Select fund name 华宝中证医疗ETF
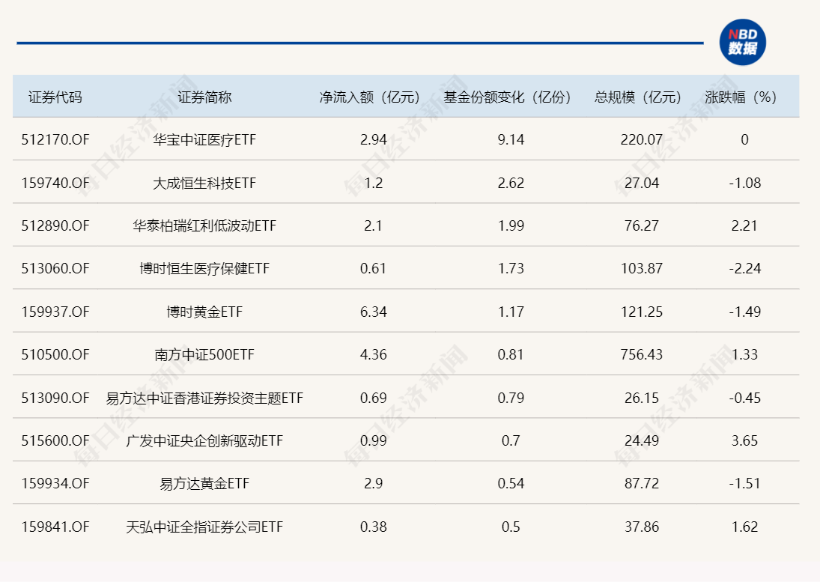Image resolution: width=820 pixels, height=582 pixels. (204, 139)
